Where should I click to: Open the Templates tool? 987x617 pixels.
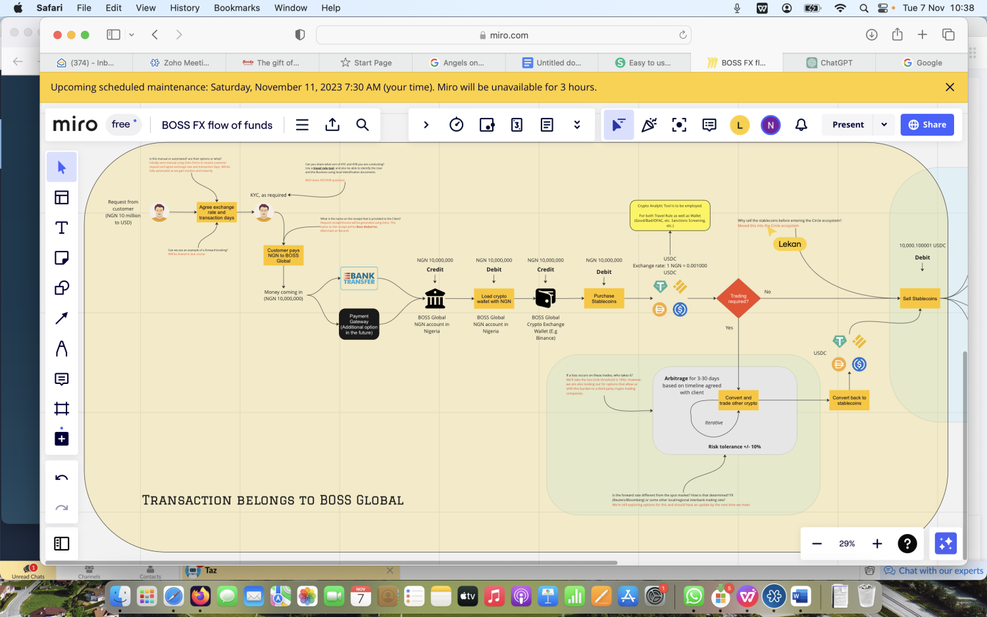(x=62, y=198)
